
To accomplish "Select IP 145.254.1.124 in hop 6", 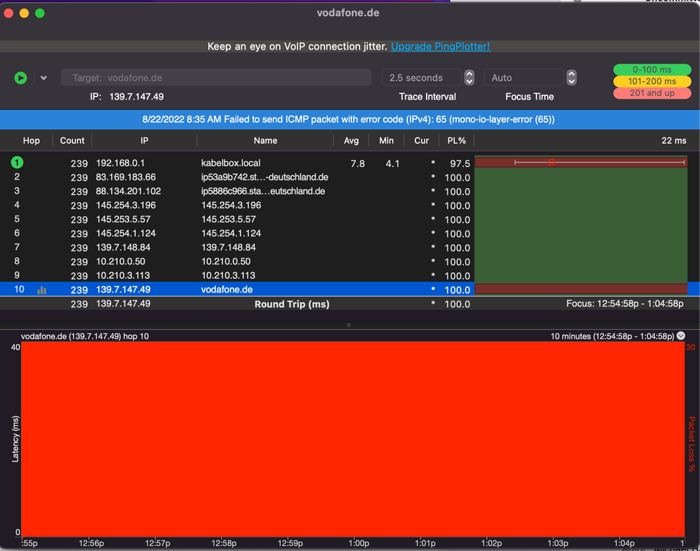I will tap(125, 233).
